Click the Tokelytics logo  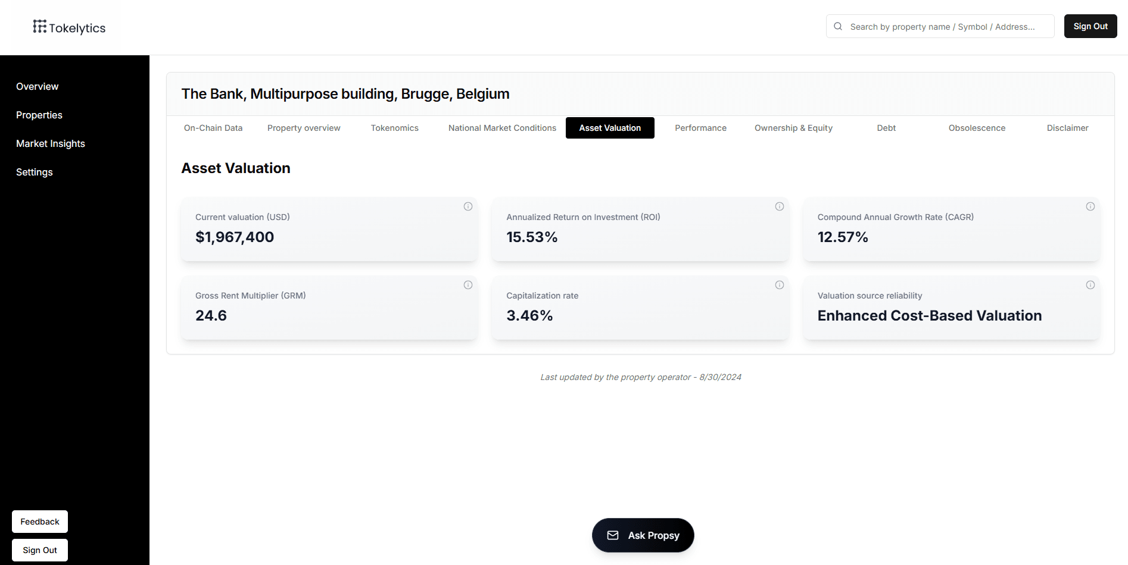[x=69, y=27]
